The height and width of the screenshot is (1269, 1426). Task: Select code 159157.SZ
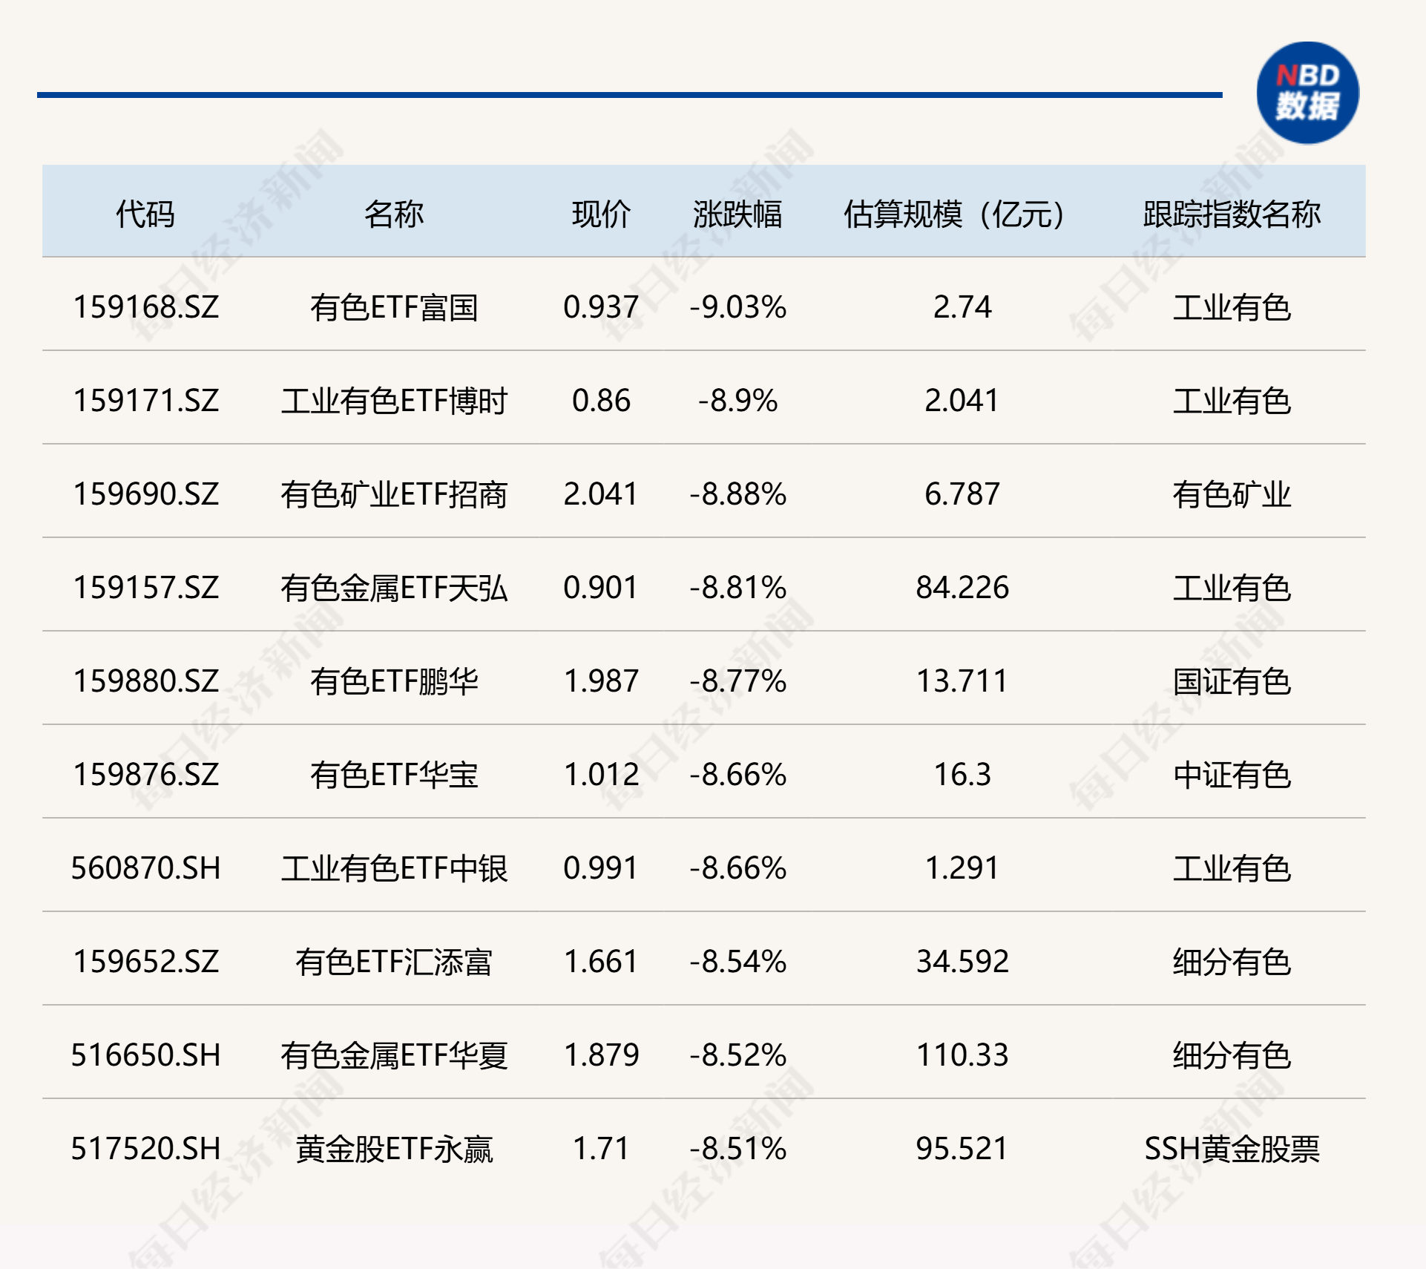pos(146,588)
